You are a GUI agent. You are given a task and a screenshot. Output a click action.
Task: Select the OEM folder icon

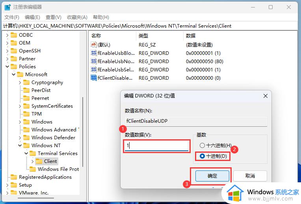pos(14,43)
